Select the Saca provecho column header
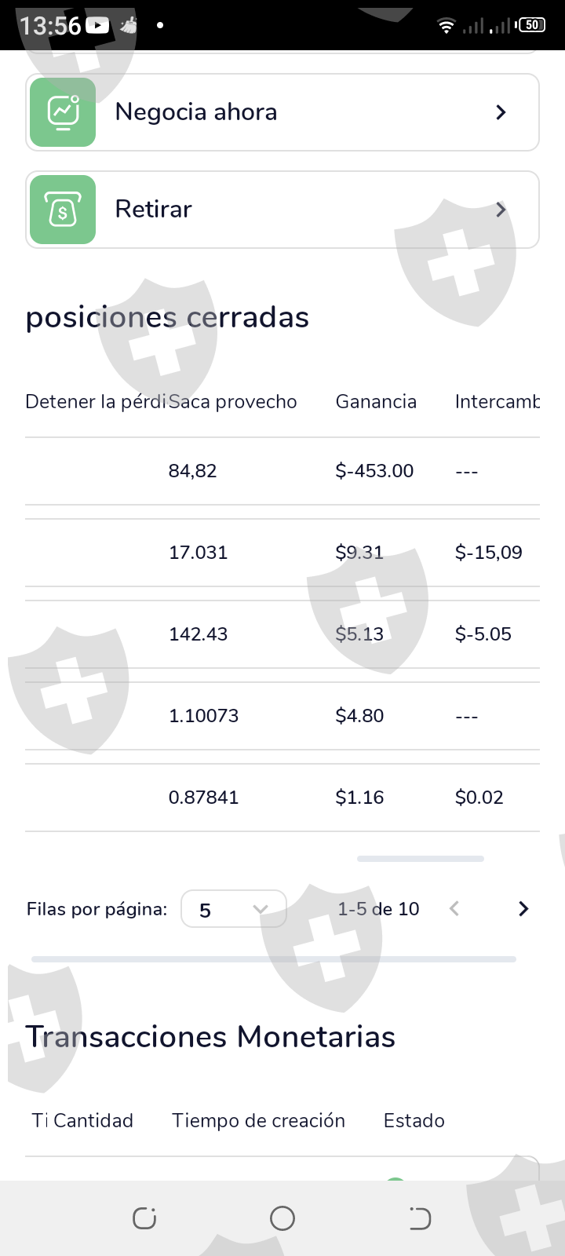 233,402
